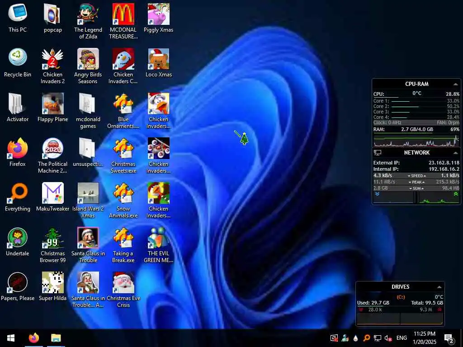Launch Flappy Plane shortcut

tap(52, 108)
